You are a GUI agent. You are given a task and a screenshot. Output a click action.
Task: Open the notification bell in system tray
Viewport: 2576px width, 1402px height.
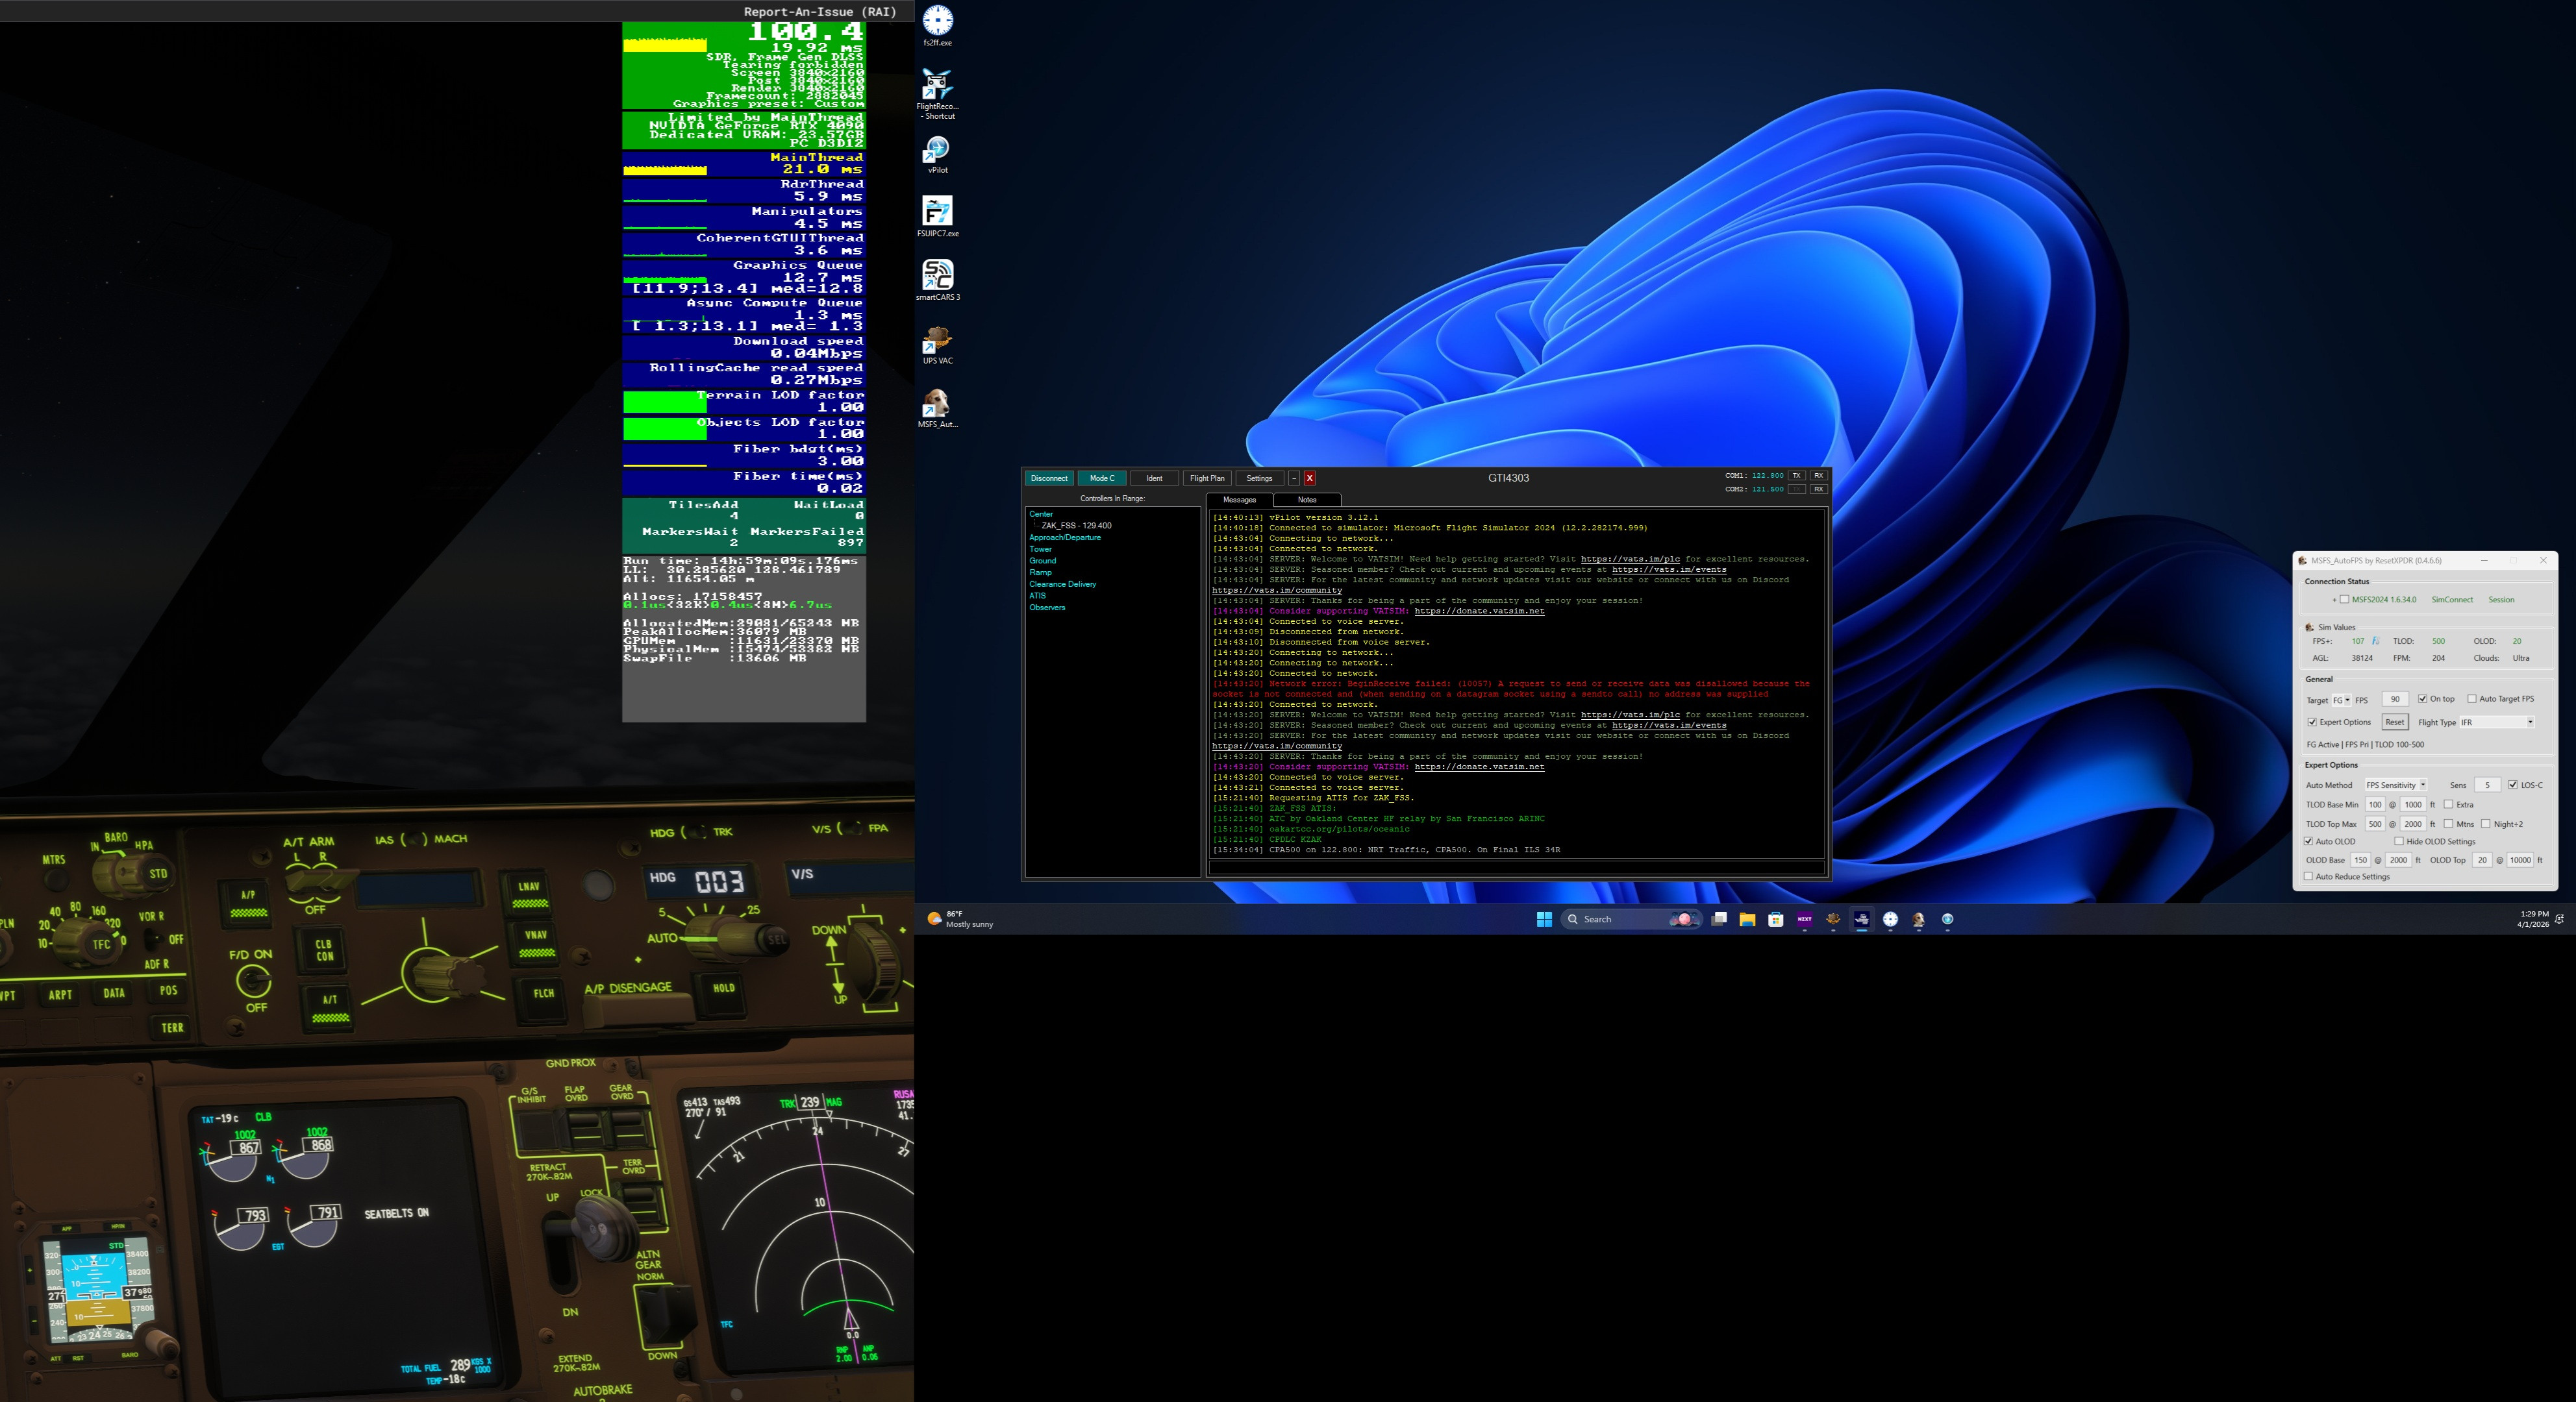coord(2559,919)
